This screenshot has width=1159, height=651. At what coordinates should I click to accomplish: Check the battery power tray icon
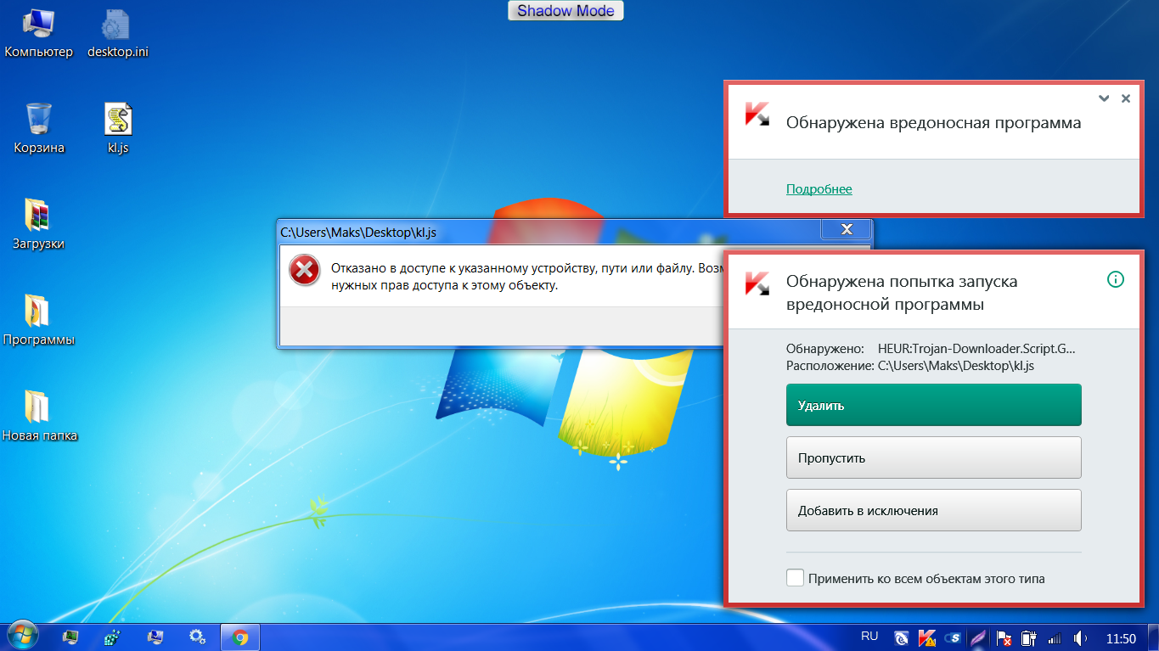pos(1028,637)
